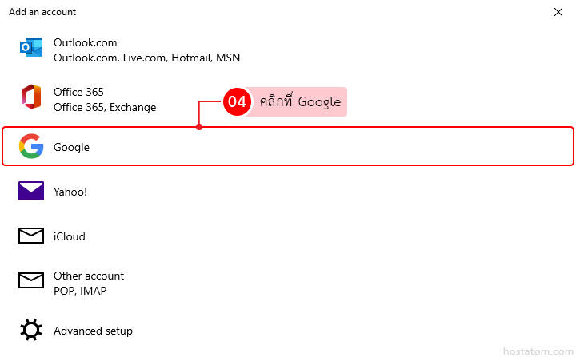The width and height of the screenshot is (576, 357).
Task: Close the Add an account dialog
Action: point(558,12)
